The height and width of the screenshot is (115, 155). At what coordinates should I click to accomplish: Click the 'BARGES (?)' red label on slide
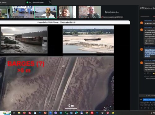pos(26,64)
